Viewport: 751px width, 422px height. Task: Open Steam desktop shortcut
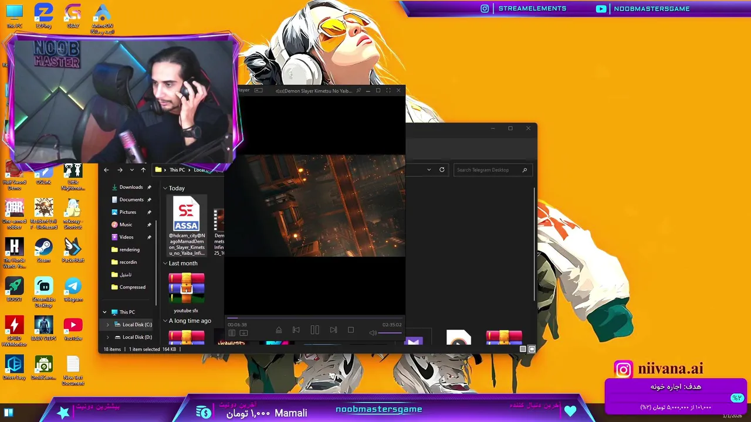coord(43,251)
